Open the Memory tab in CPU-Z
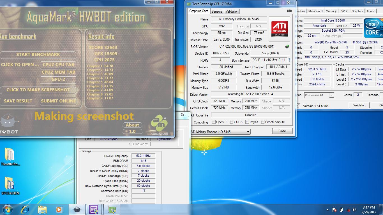Viewport: 383px width, 215px height. point(331,11)
